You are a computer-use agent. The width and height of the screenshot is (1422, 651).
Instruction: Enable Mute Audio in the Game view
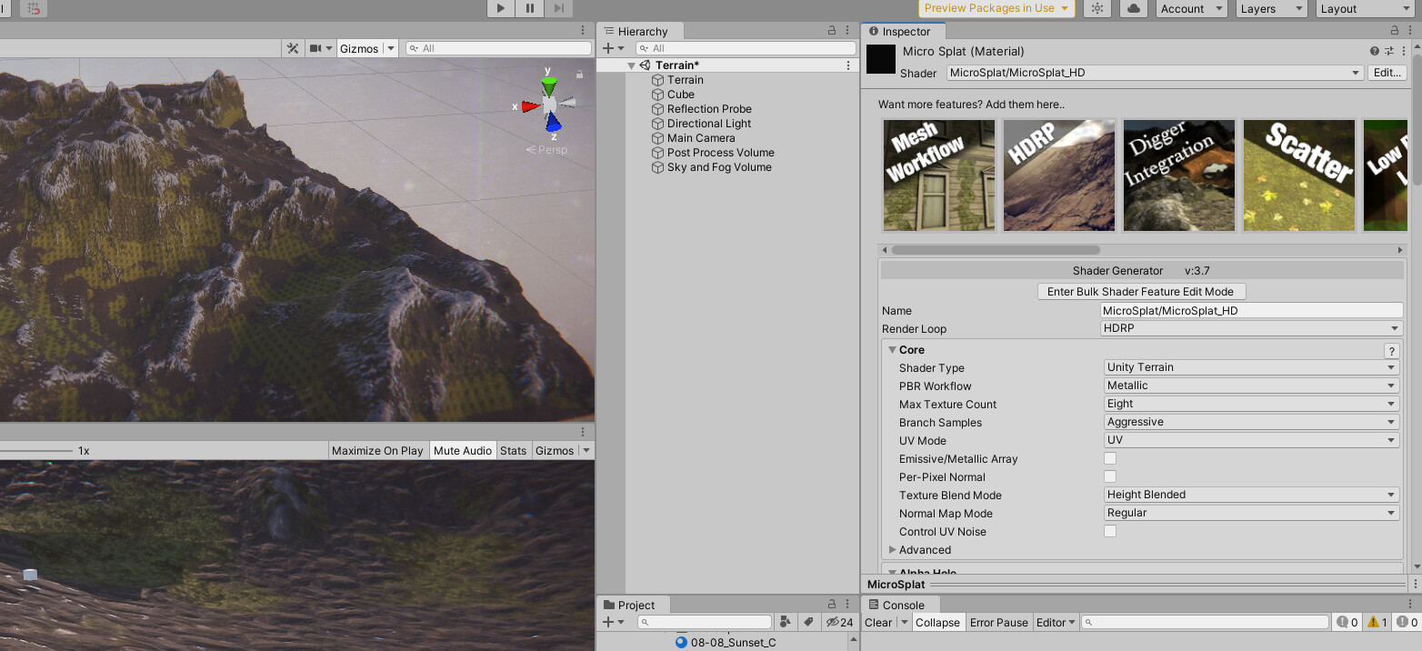click(x=462, y=449)
